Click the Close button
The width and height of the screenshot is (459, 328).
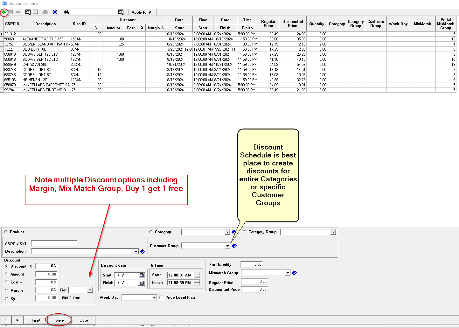[x=84, y=320]
